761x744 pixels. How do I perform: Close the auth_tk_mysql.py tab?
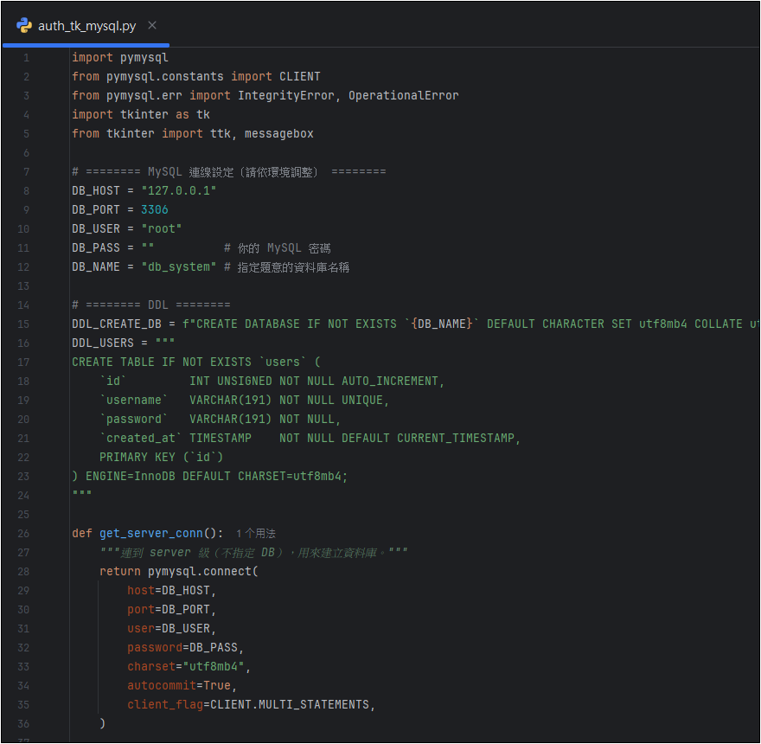pyautogui.click(x=152, y=25)
